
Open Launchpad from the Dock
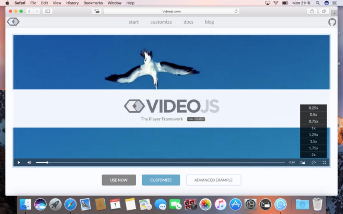[x=55, y=204]
